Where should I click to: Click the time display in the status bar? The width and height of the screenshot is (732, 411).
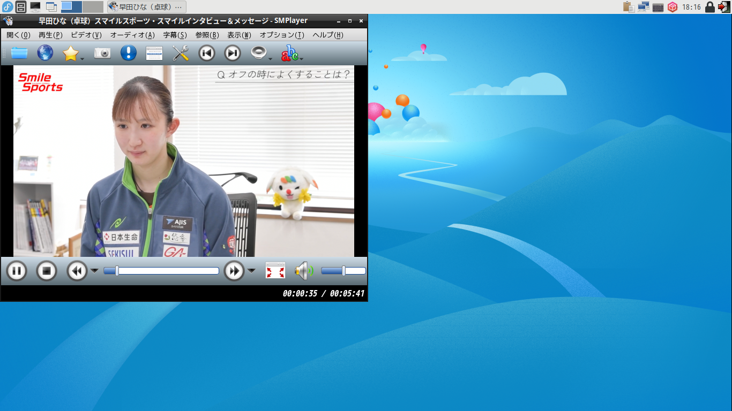[323, 293]
